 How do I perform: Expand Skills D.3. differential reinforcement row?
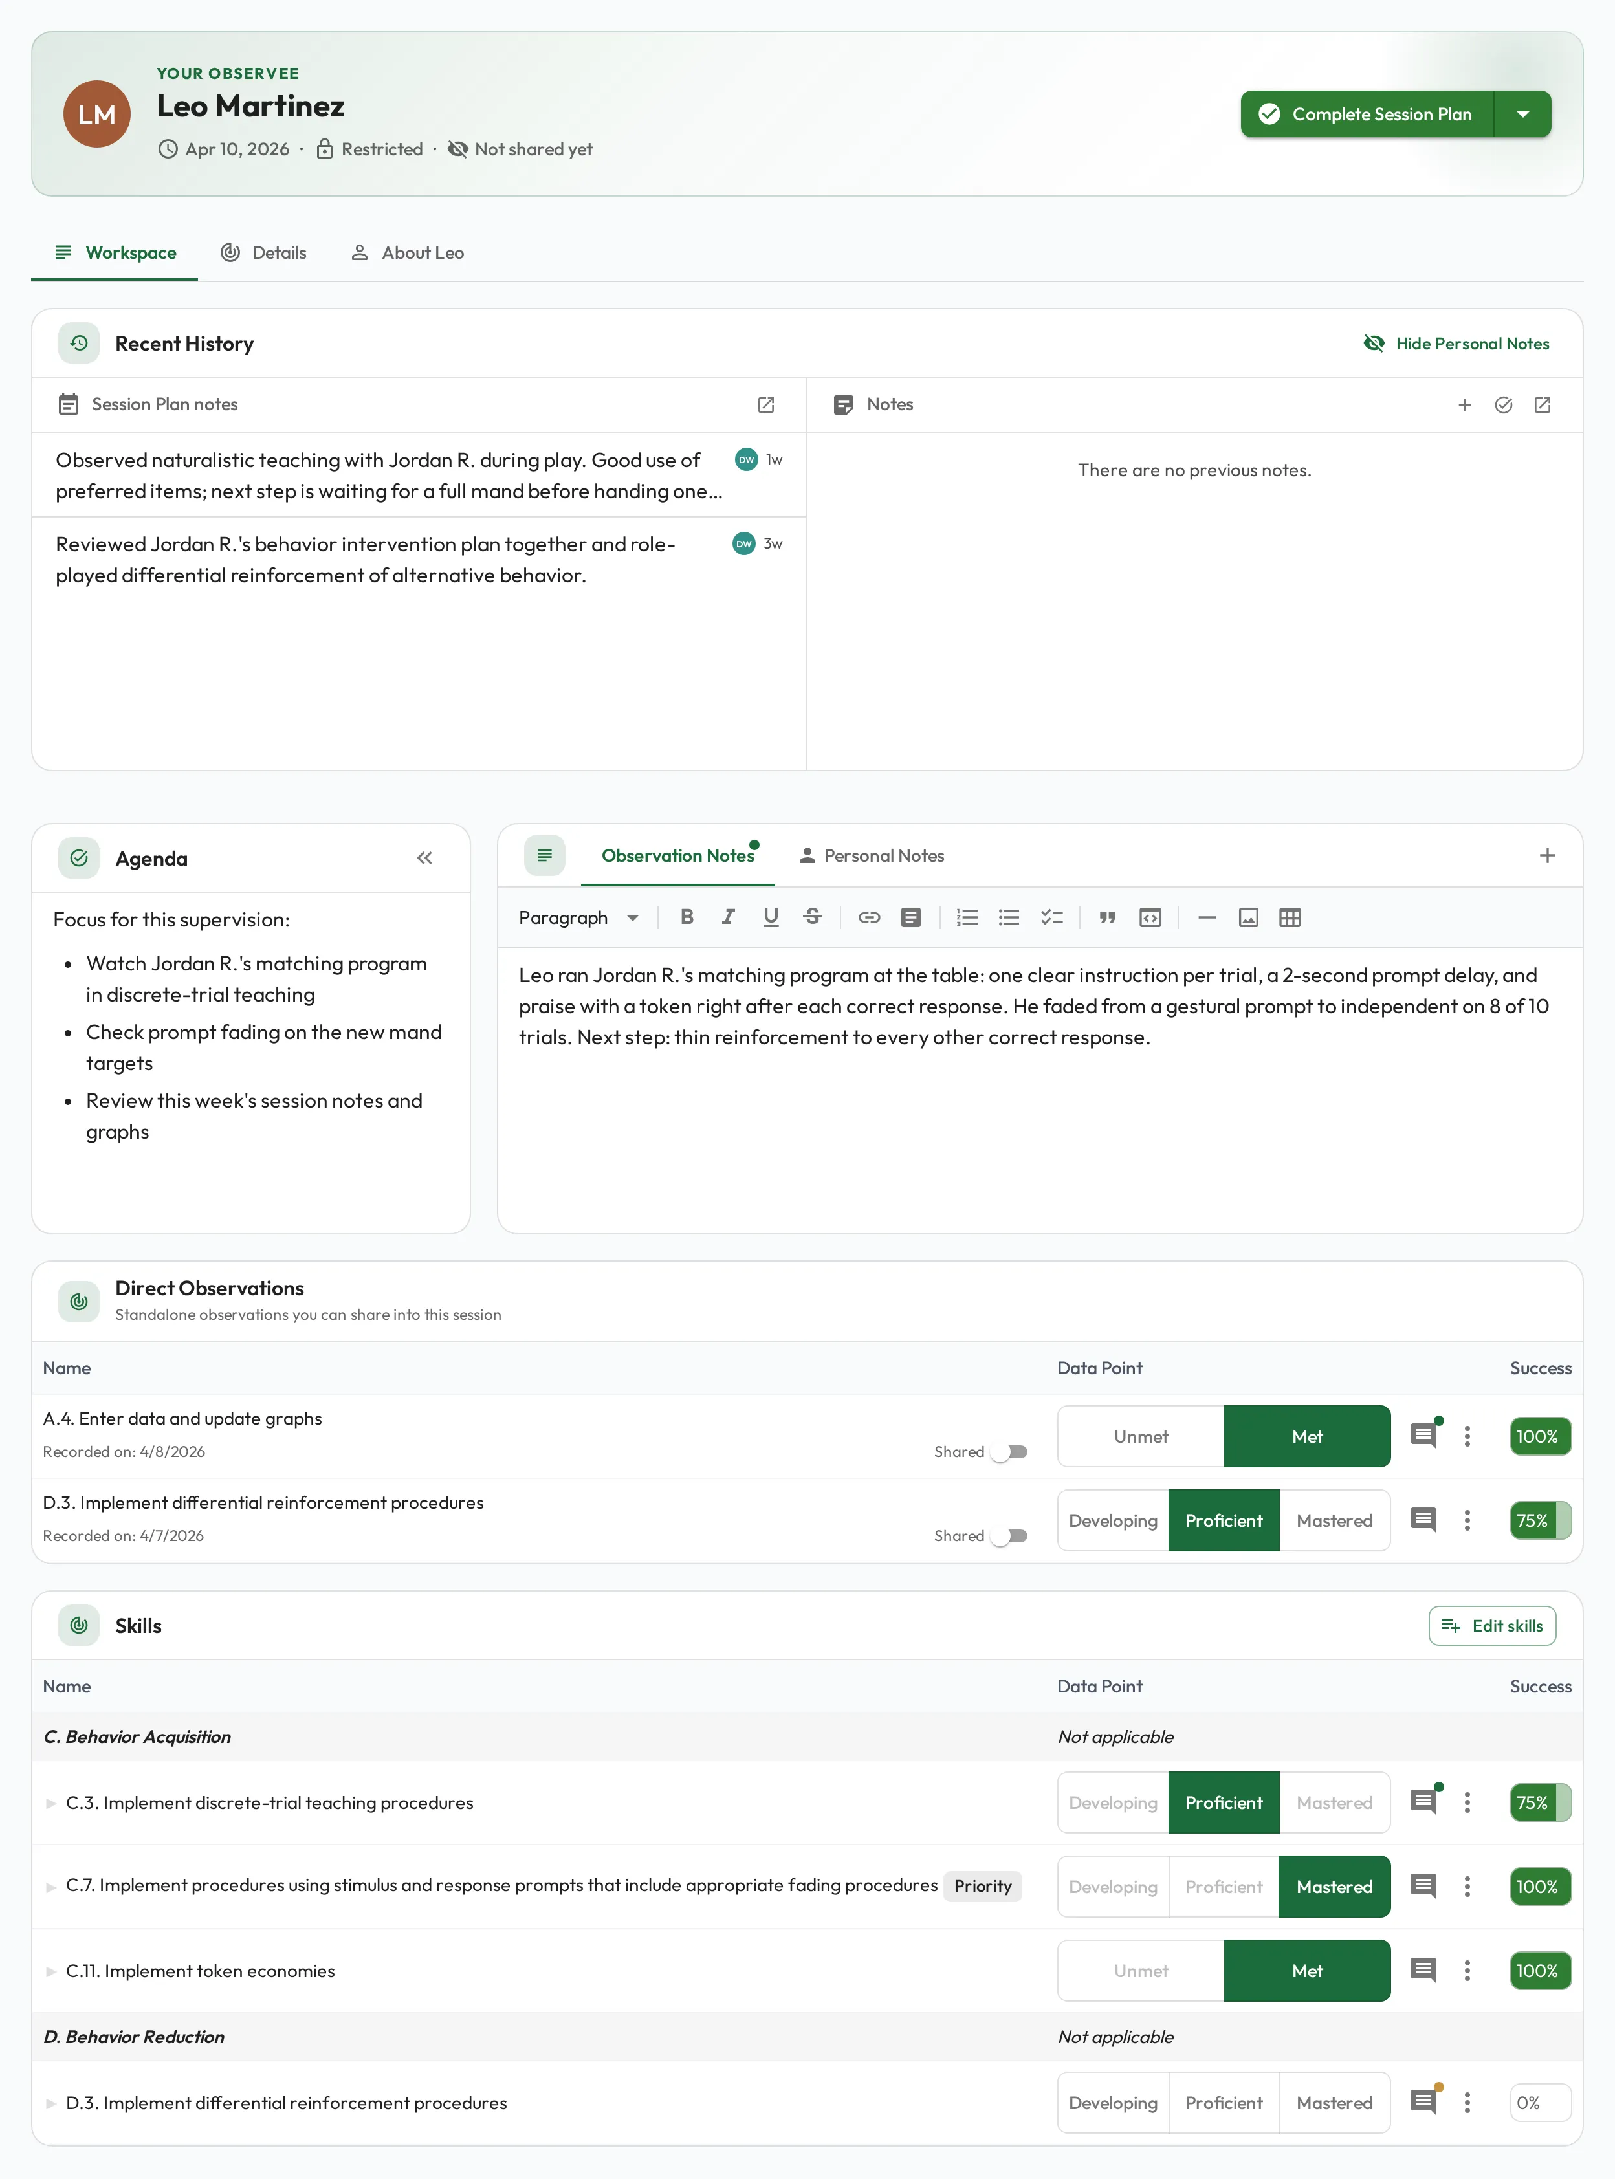click(x=51, y=2103)
